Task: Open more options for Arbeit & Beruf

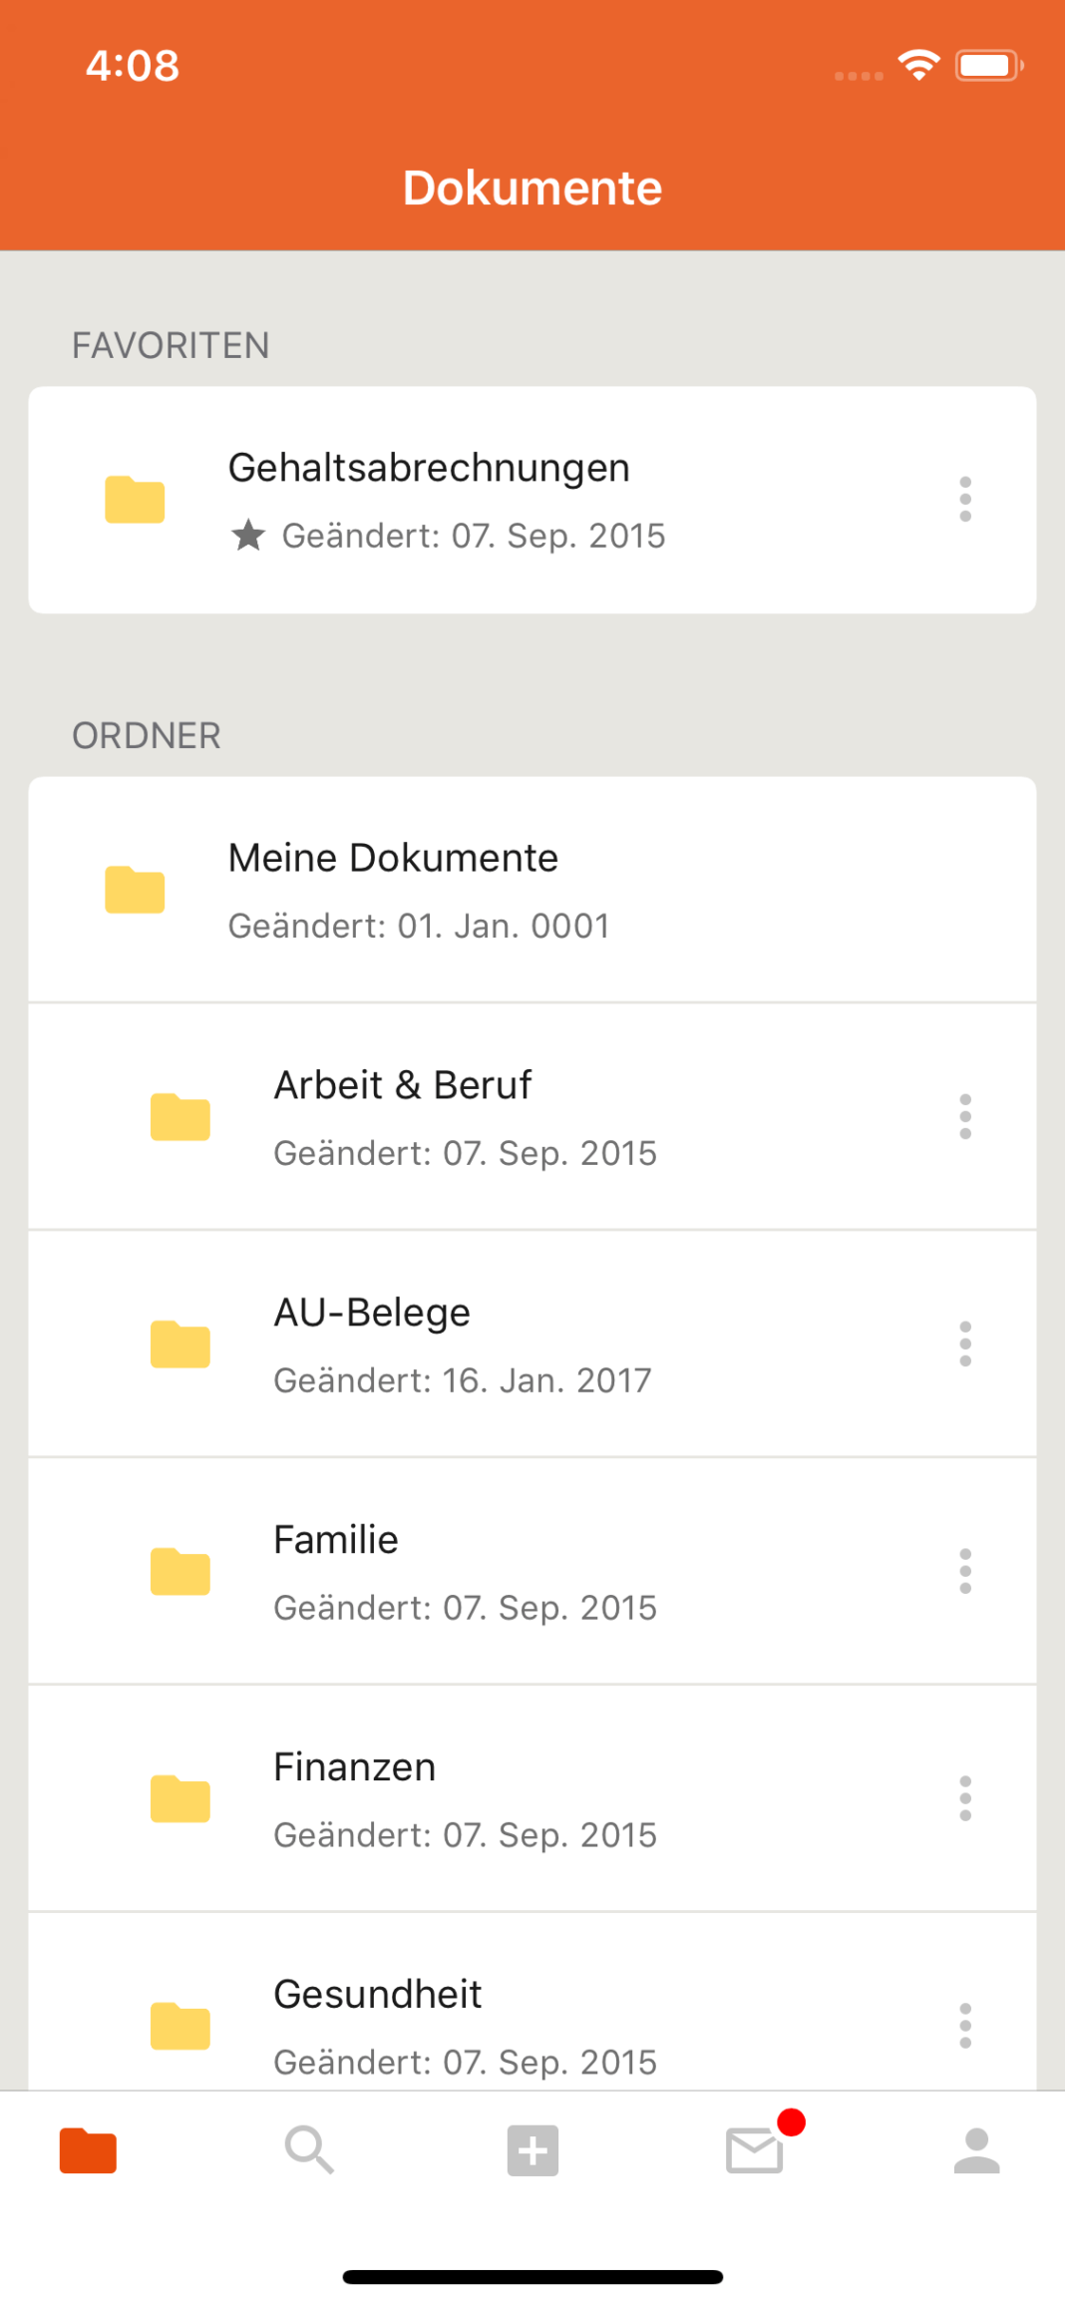Action: [x=965, y=1116]
